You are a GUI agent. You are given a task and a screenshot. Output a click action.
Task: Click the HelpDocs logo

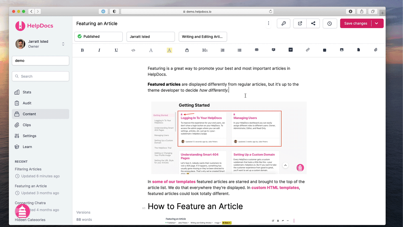[x=34, y=26]
